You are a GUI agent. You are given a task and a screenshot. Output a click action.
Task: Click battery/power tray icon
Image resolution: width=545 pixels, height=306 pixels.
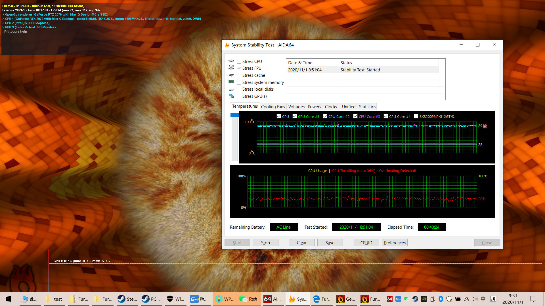[x=458, y=299]
